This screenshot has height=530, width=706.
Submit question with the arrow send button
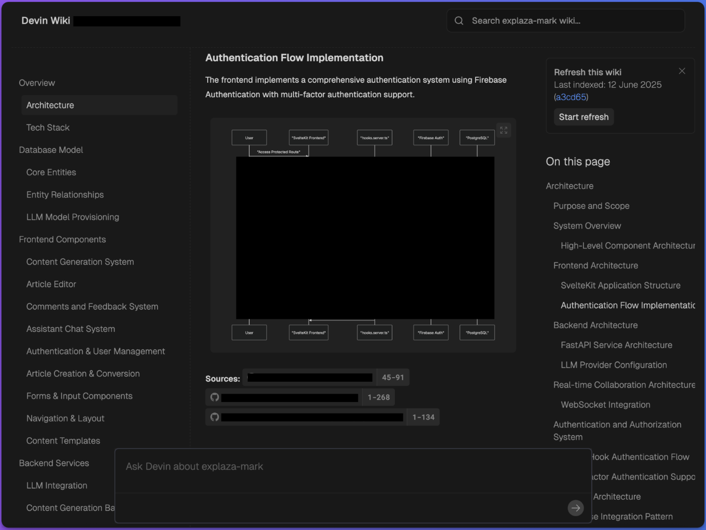575,508
